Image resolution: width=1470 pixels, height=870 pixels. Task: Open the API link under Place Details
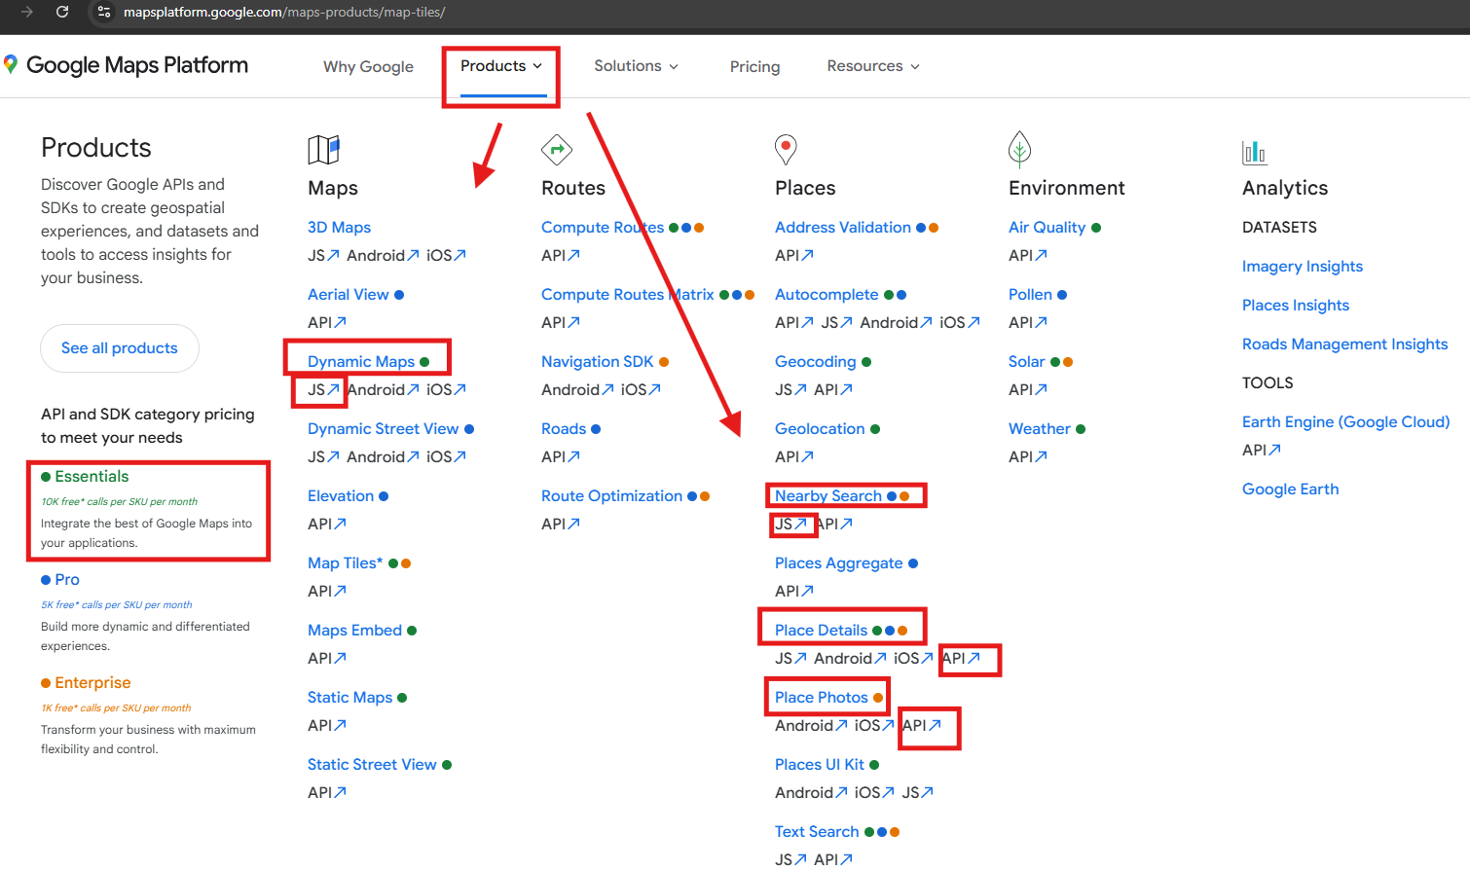tap(962, 658)
